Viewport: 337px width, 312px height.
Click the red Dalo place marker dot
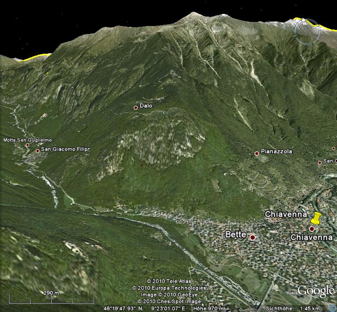coord(135,107)
